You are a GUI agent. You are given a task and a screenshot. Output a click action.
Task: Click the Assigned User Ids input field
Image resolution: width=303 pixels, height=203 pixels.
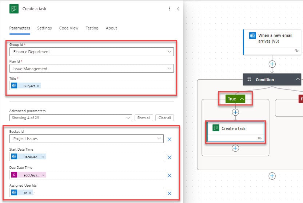(87, 192)
